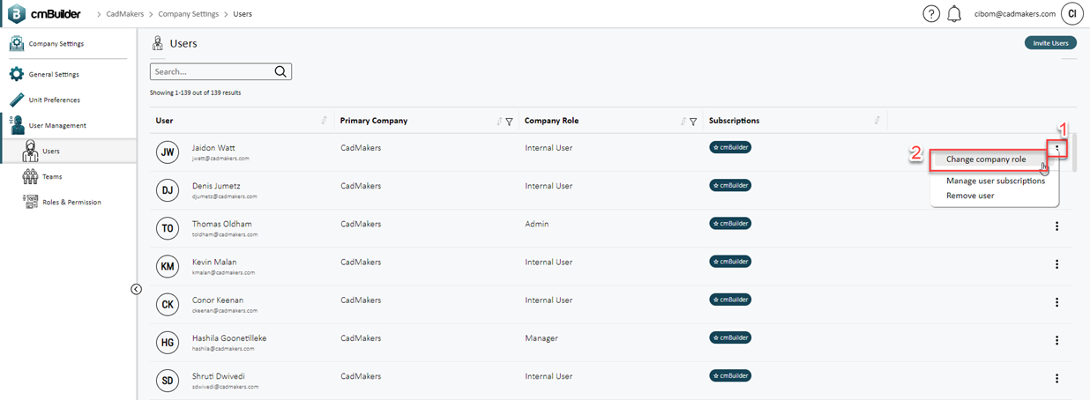Click the TO avatar for Thomas Oldham
Viewport: 1090px width, 400px height.
point(168,228)
